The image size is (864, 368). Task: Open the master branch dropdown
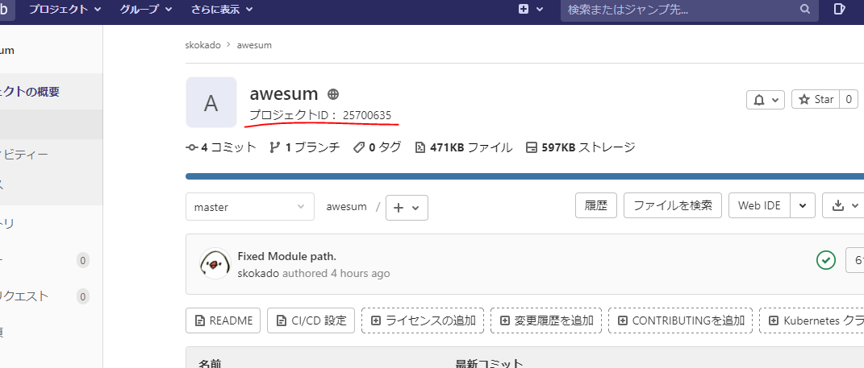250,207
